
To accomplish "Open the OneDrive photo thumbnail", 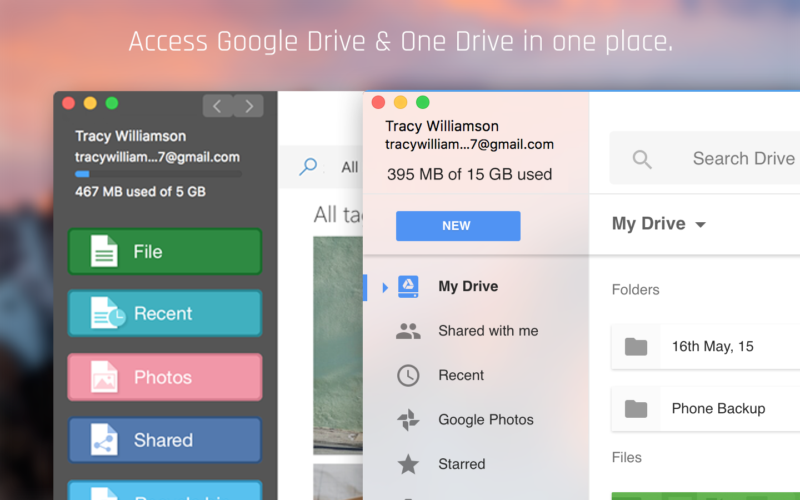I will 338,345.
